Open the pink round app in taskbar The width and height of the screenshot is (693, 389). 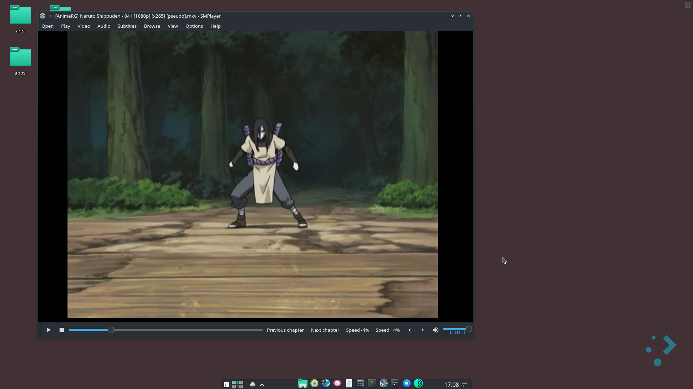pyautogui.click(x=337, y=384)
